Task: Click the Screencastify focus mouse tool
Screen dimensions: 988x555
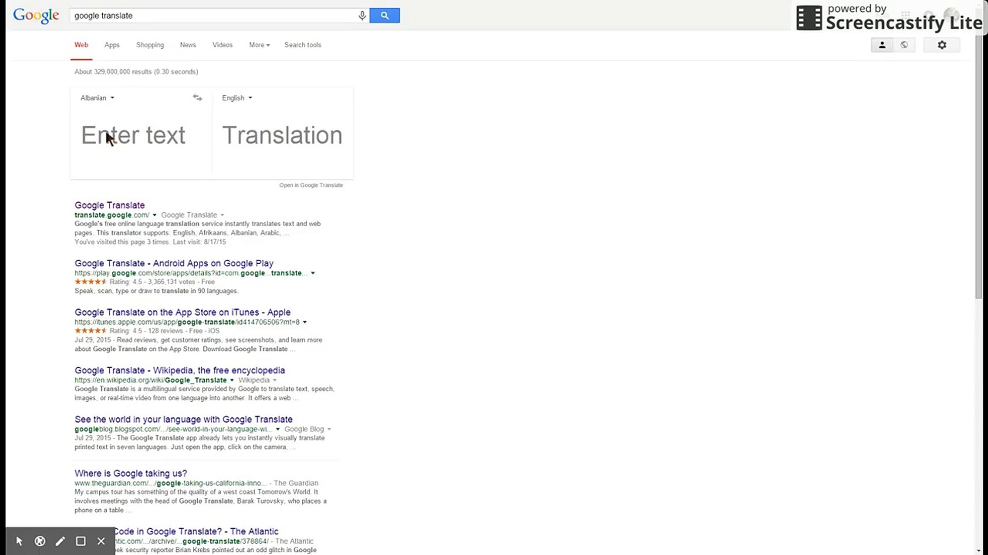Action: [40, 541]
